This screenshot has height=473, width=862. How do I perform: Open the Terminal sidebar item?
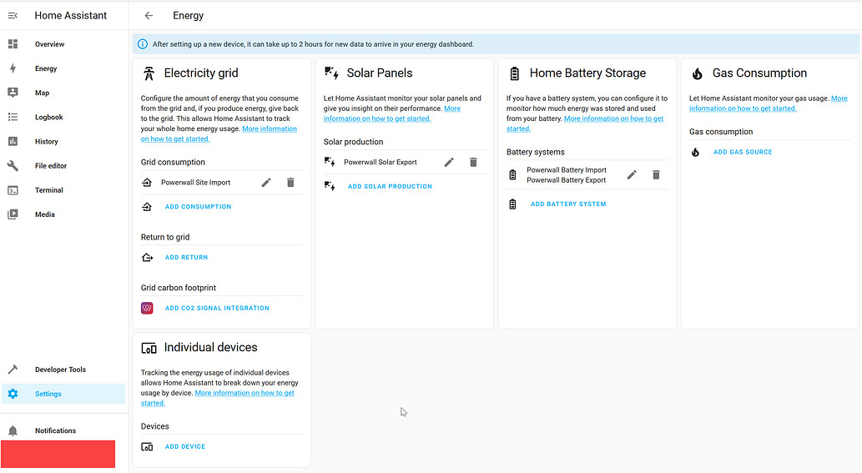pyautogui.click(x=48, y=190)
